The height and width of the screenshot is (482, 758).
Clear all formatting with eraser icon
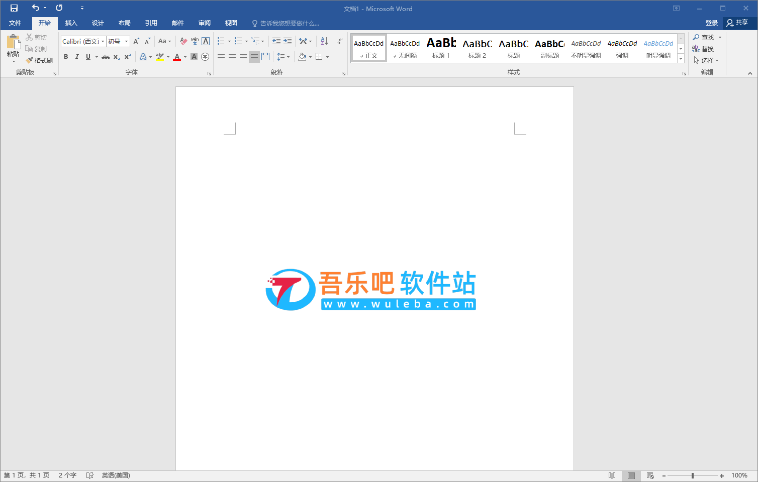(x=183, y=41)
